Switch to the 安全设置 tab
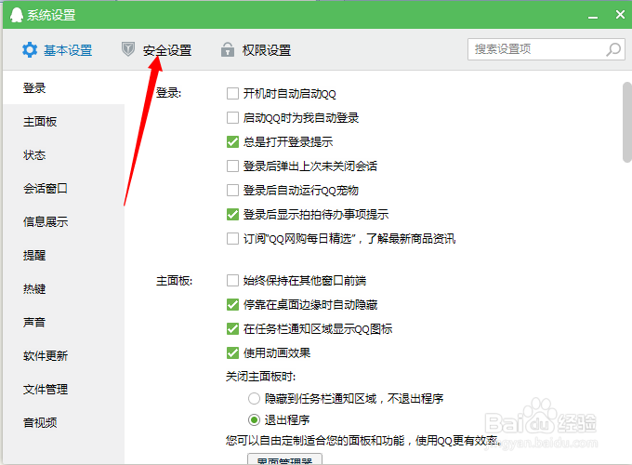The width and height of the screenshot is (632, 465). (156, 50)
